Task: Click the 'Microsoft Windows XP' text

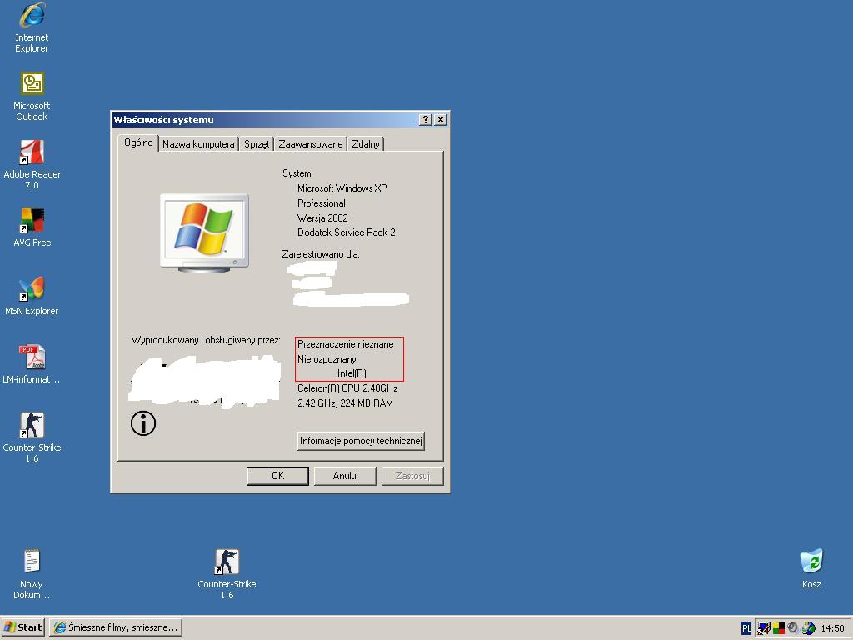Action: 342,188
